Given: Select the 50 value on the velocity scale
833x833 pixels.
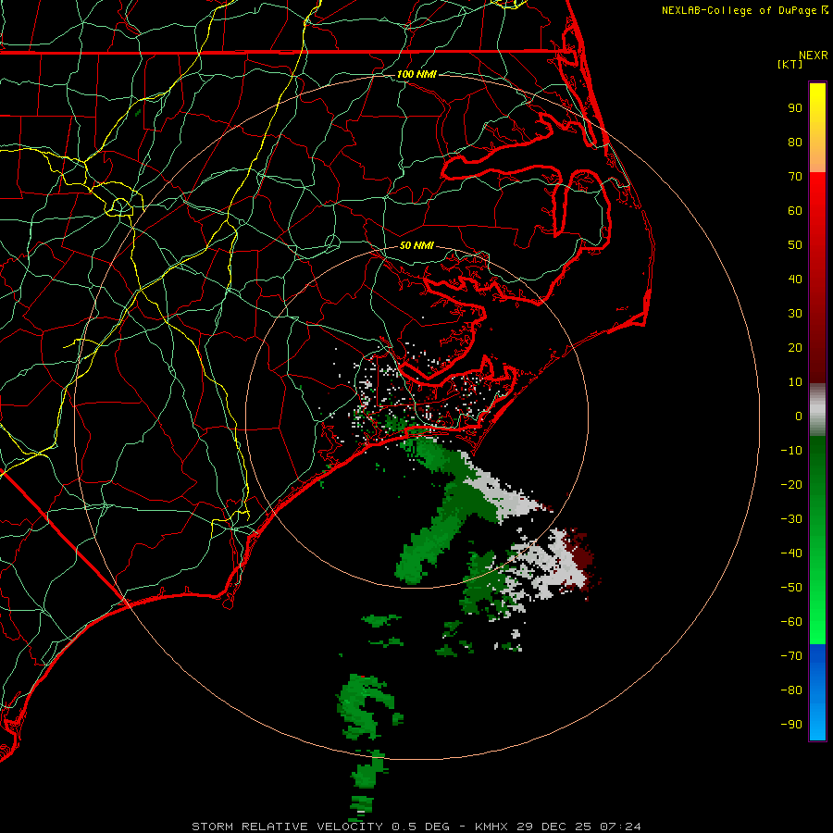Looking at the screenshot, I should tap(795, 245).
